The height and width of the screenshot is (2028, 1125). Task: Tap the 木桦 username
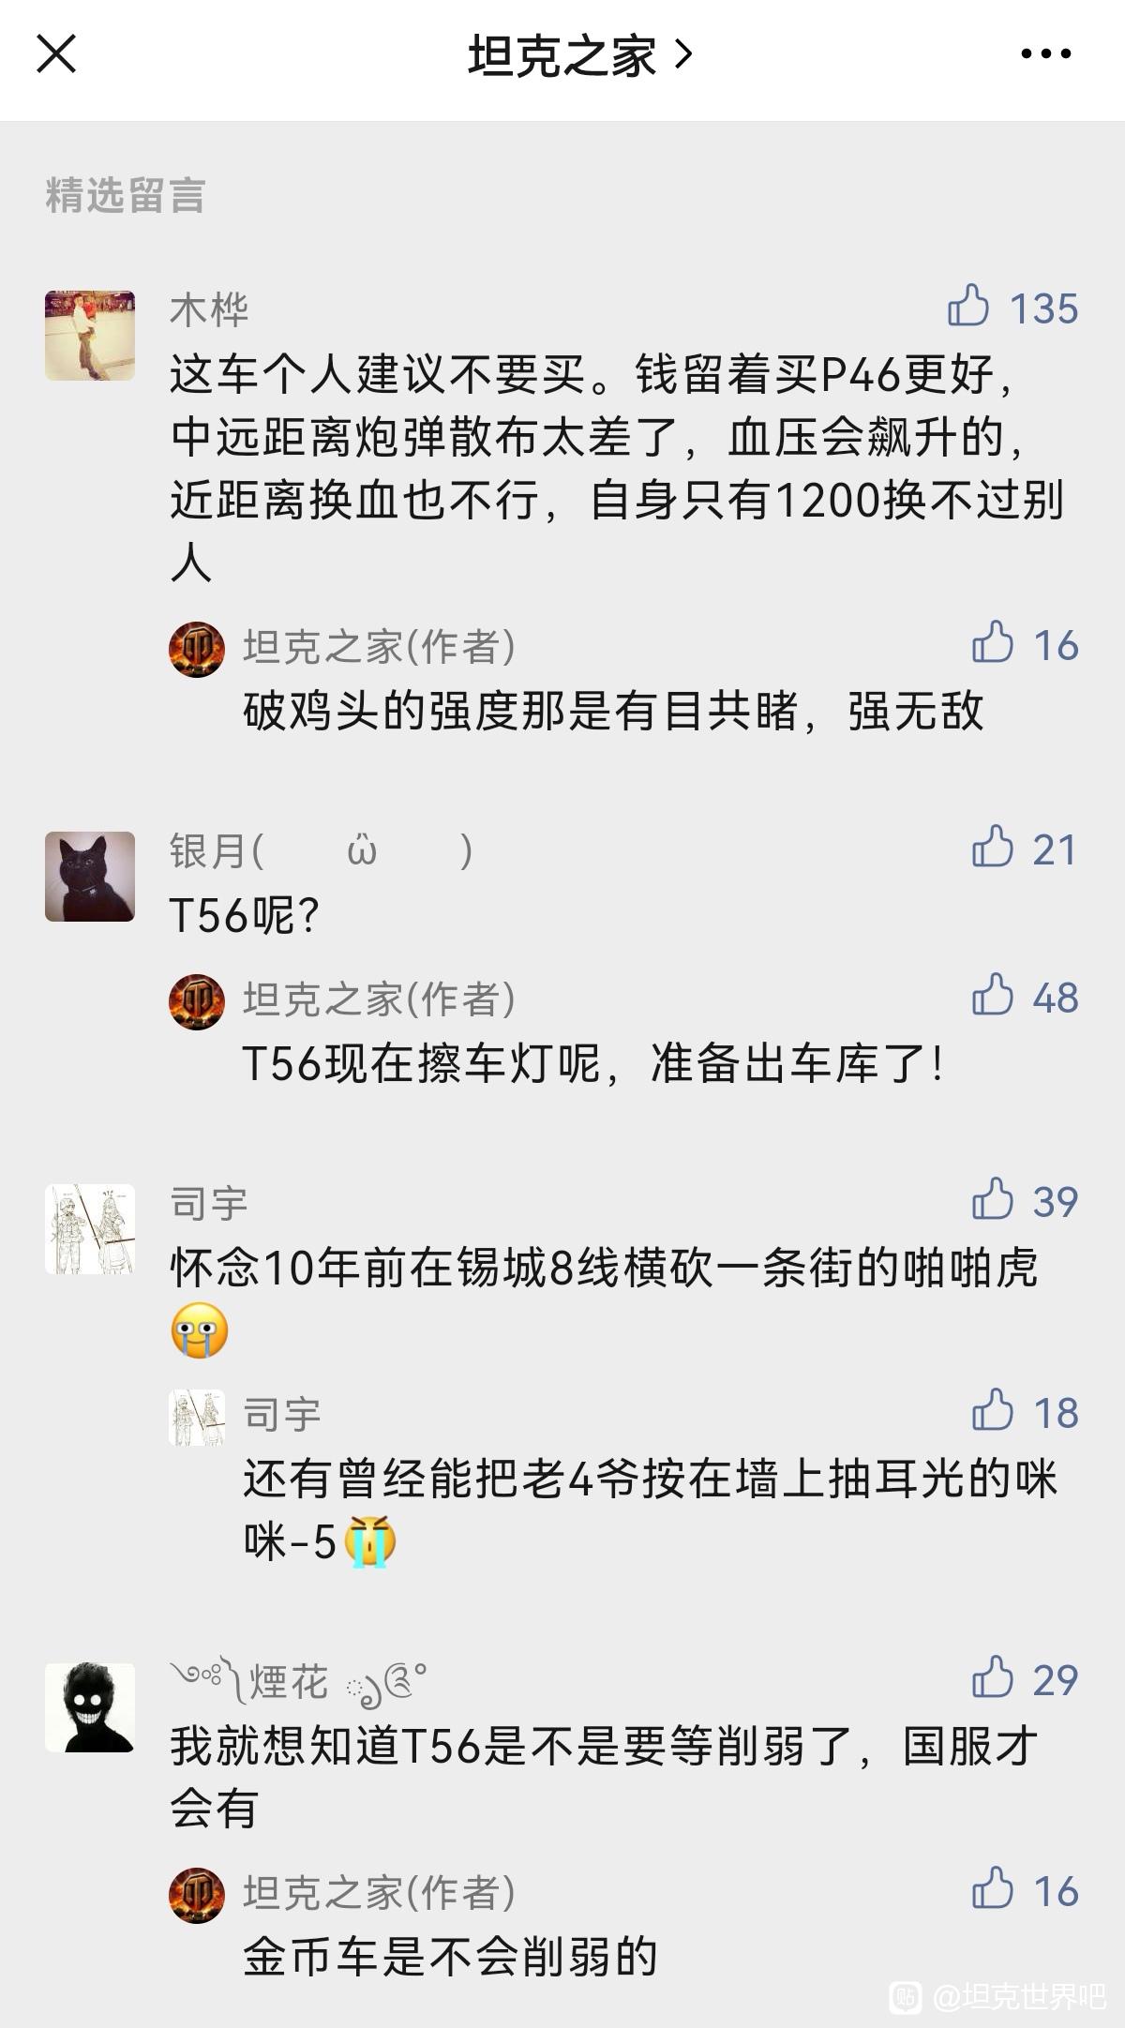[209, 309]
